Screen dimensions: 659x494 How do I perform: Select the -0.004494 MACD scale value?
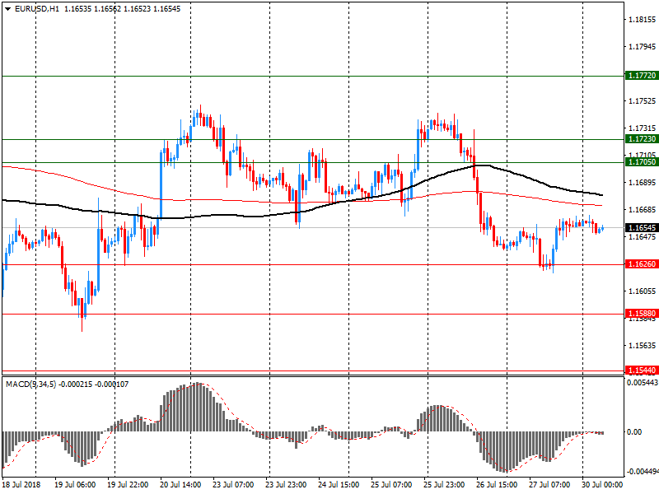click(x=641, y=472)
